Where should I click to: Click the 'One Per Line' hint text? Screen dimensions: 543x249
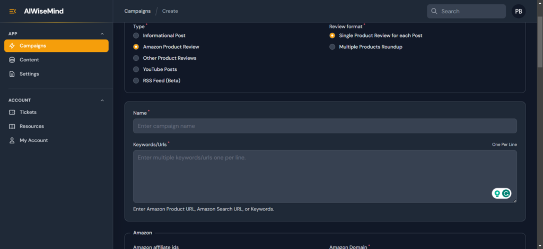click(x=504, y=145)
